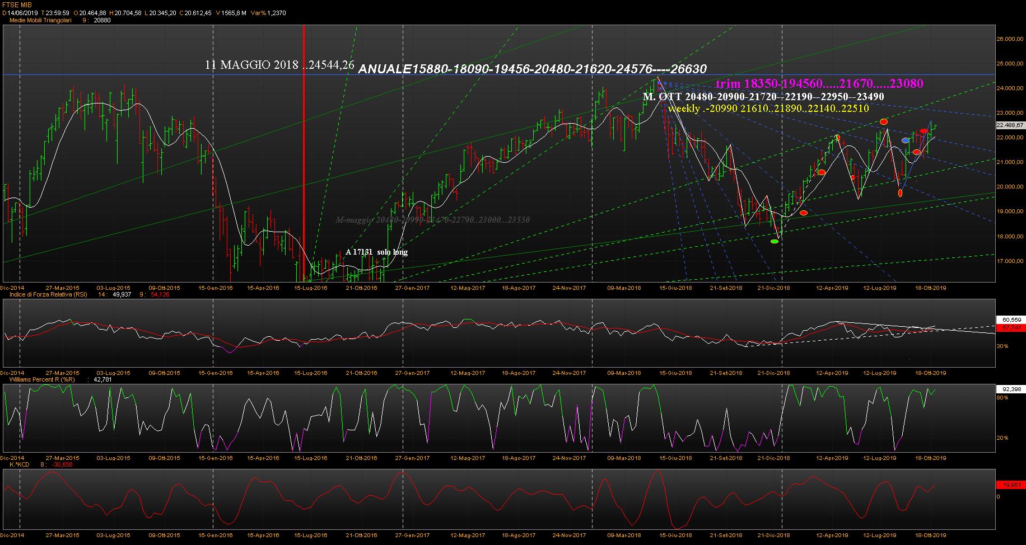This screenshot has height=545, width=1026.
Task: Click 27-Gen-2017 date on main price axis
Action: coord(412,288)
